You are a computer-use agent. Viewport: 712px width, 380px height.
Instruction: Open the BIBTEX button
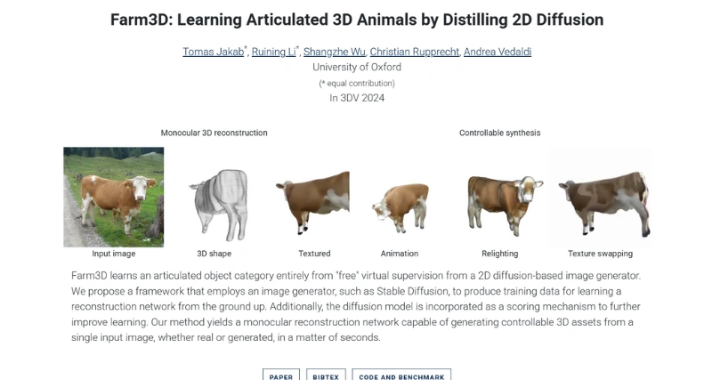pos(326,375)
